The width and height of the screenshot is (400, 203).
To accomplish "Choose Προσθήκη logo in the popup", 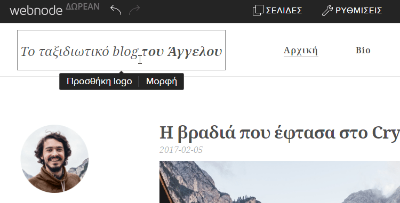I will [99, 82].
